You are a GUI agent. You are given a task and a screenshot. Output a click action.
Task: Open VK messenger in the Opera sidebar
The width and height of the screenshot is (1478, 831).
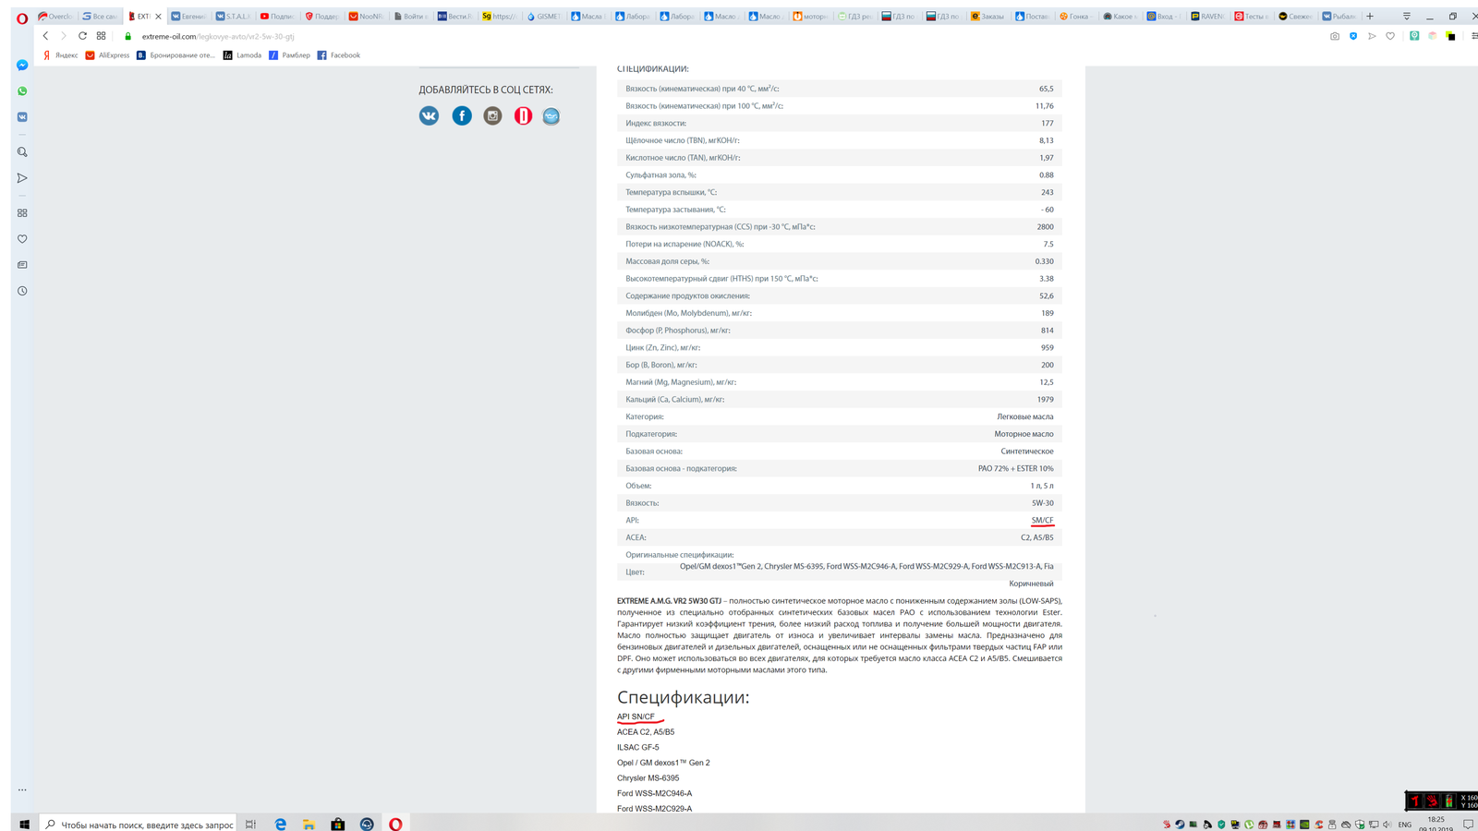[x=22, y=117]
